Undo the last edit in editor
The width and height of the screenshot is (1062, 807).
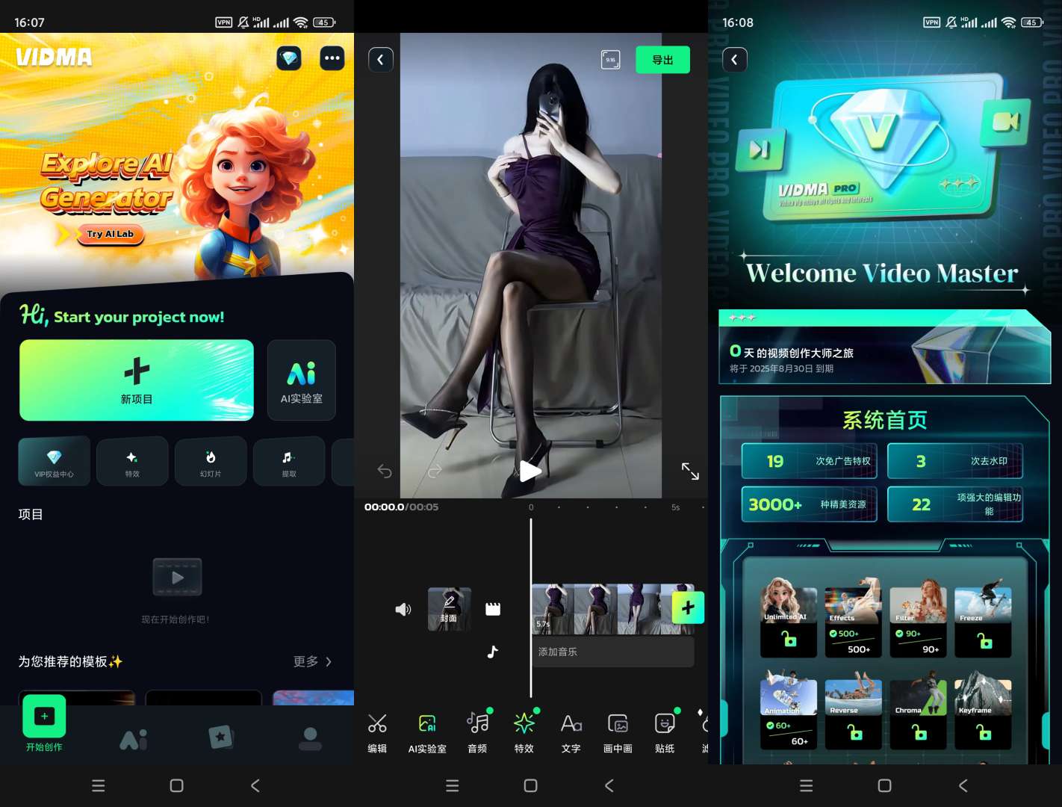(x=385, y=471)
